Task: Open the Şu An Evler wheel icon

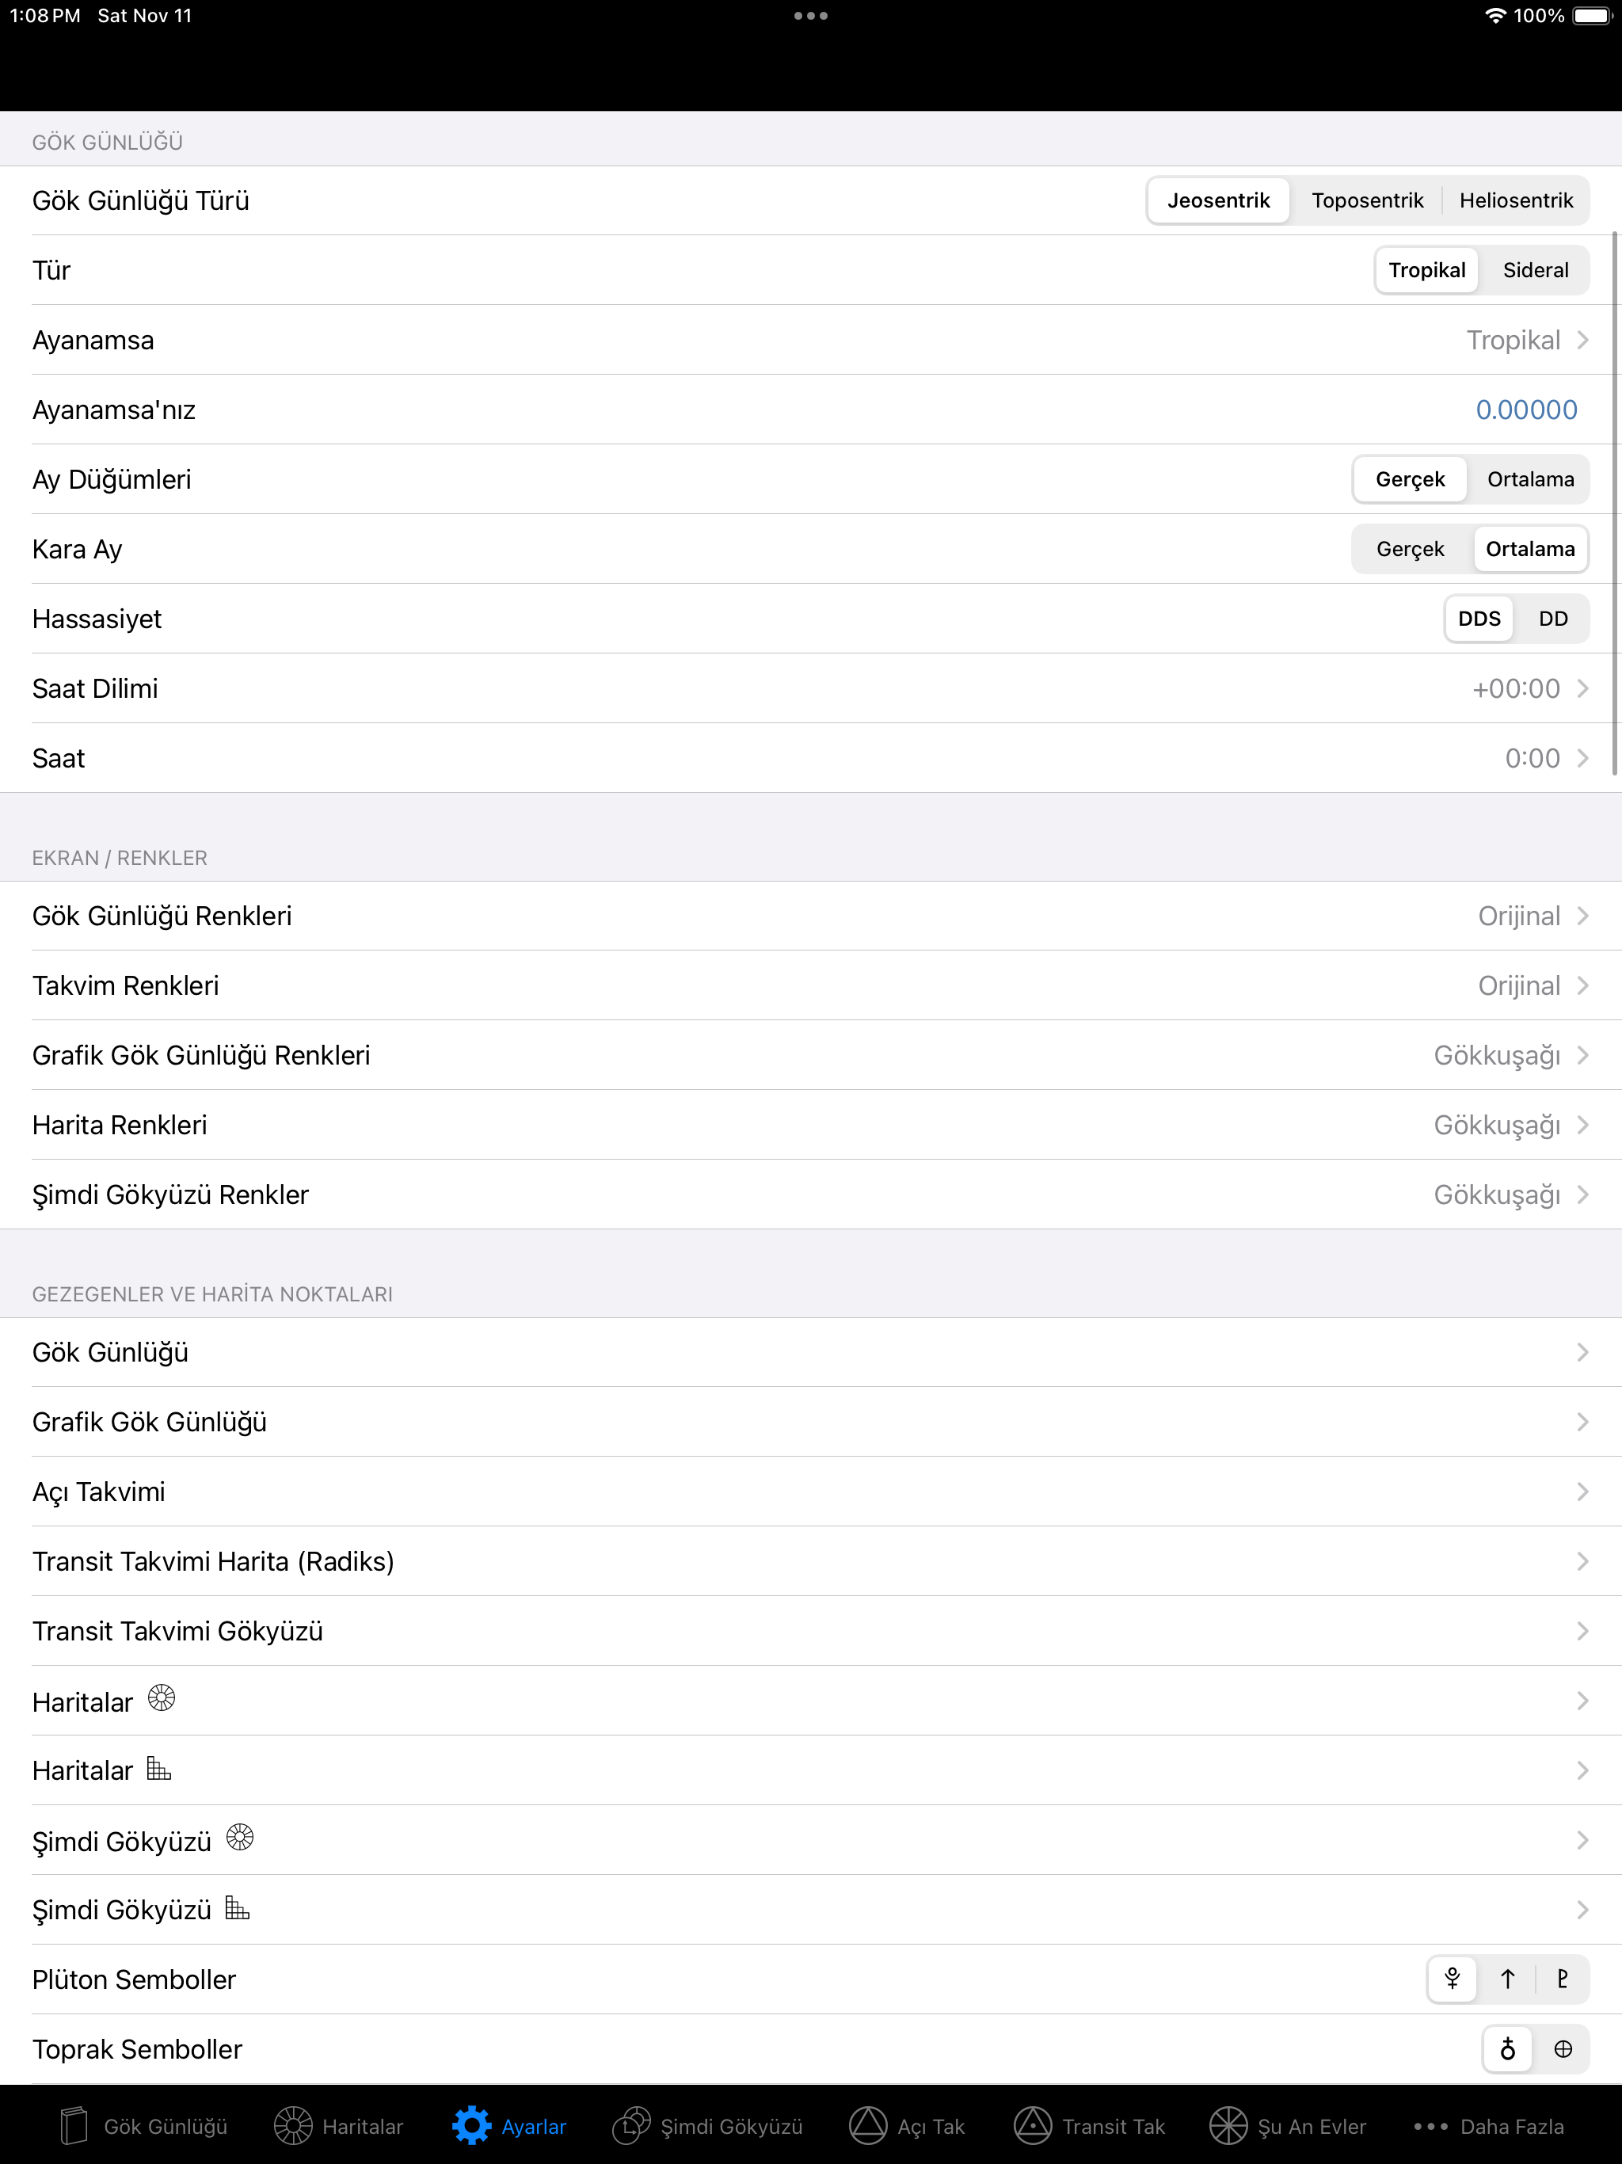Action: 1228,2126
